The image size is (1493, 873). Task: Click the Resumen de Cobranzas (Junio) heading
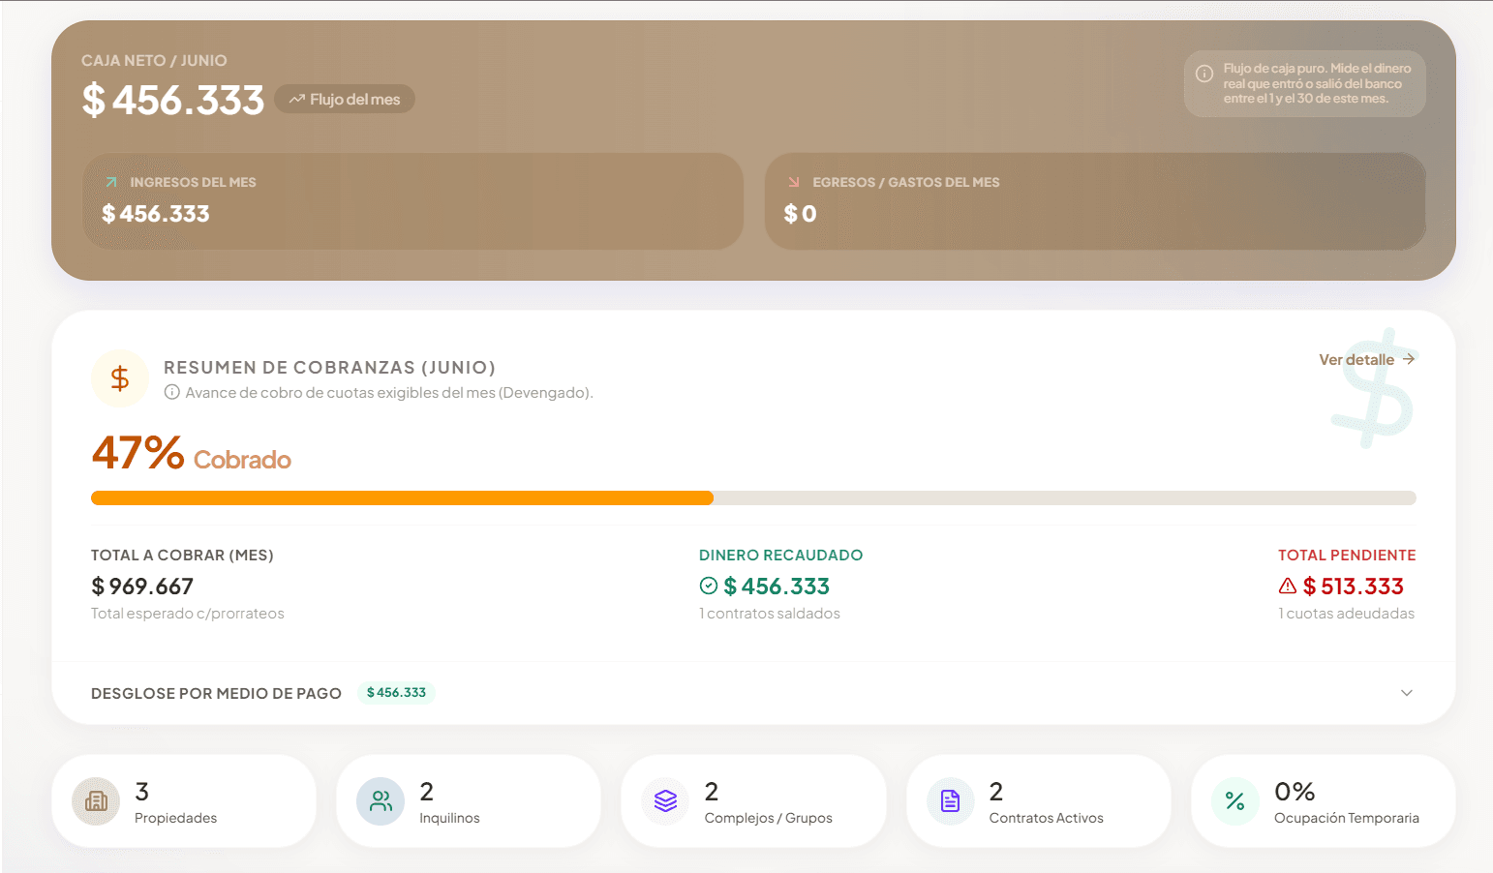click(x=329, y=368)
